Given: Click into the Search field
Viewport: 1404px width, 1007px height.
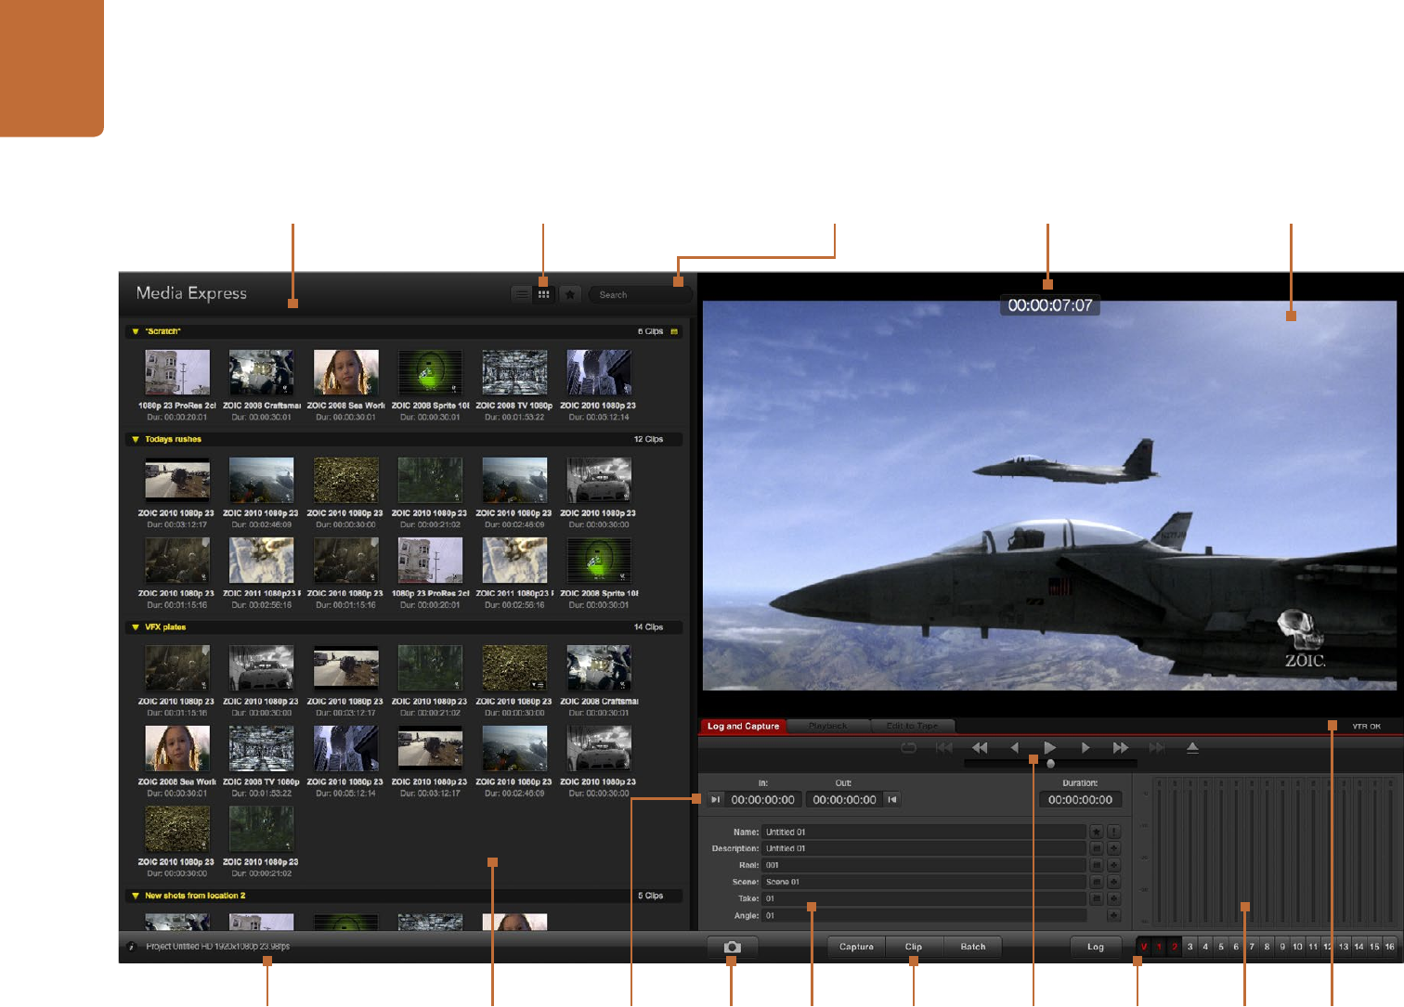Looking at the screenshot, I should pyautogui.click(x=641, y=295).
